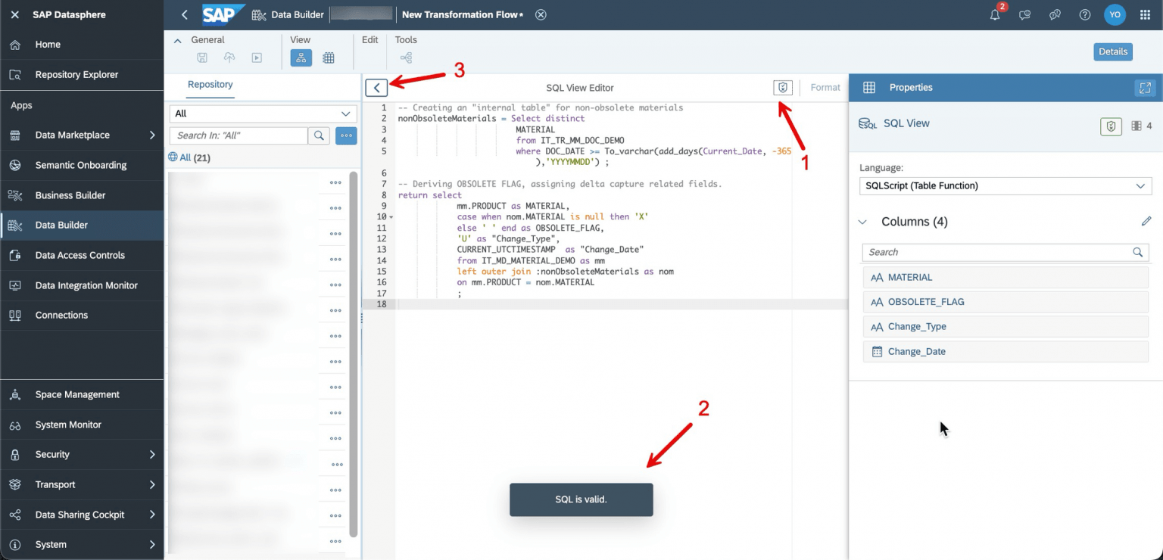This screenshot has width=1163, height=560.
Task: Click the All (21) link
Action: tap(189, 157)
